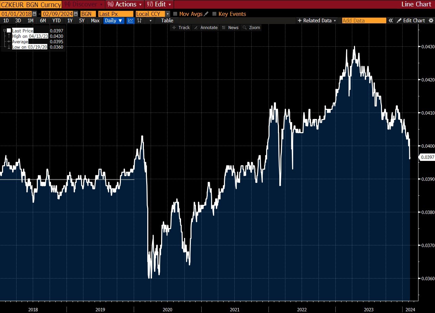Open chart settings gear icon
435x313 pixels.
coord(431,21)
